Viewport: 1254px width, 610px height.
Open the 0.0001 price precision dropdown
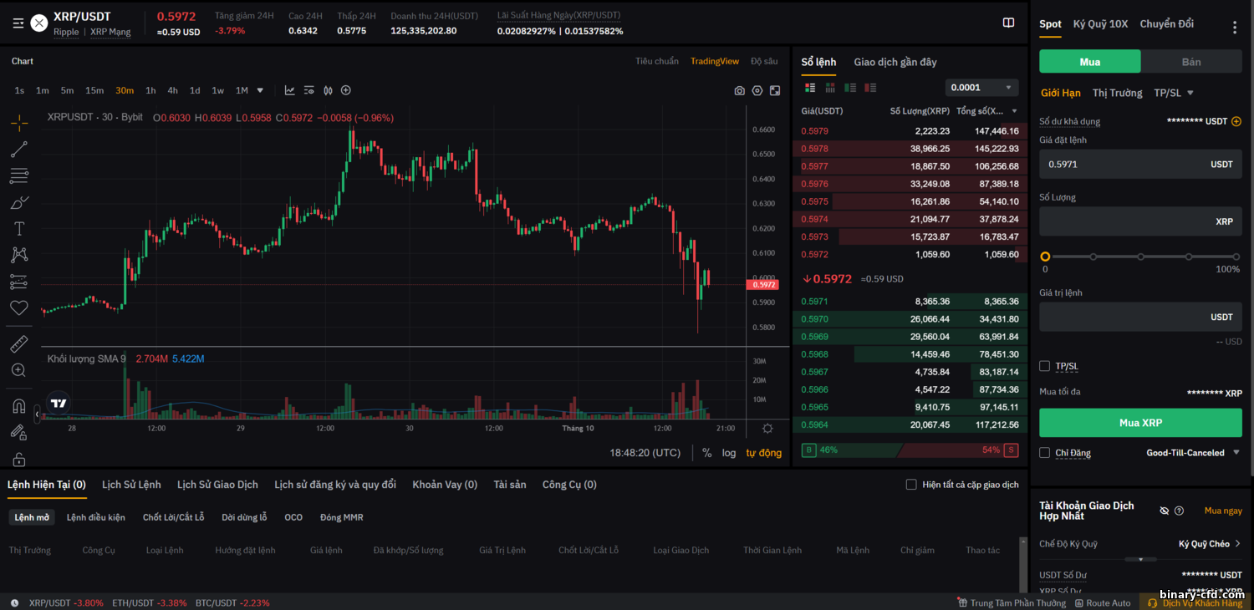coord(981,88)
